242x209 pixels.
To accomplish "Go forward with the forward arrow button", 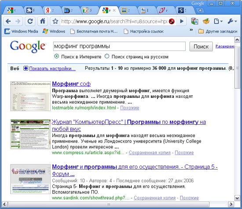I will (18, 21).
